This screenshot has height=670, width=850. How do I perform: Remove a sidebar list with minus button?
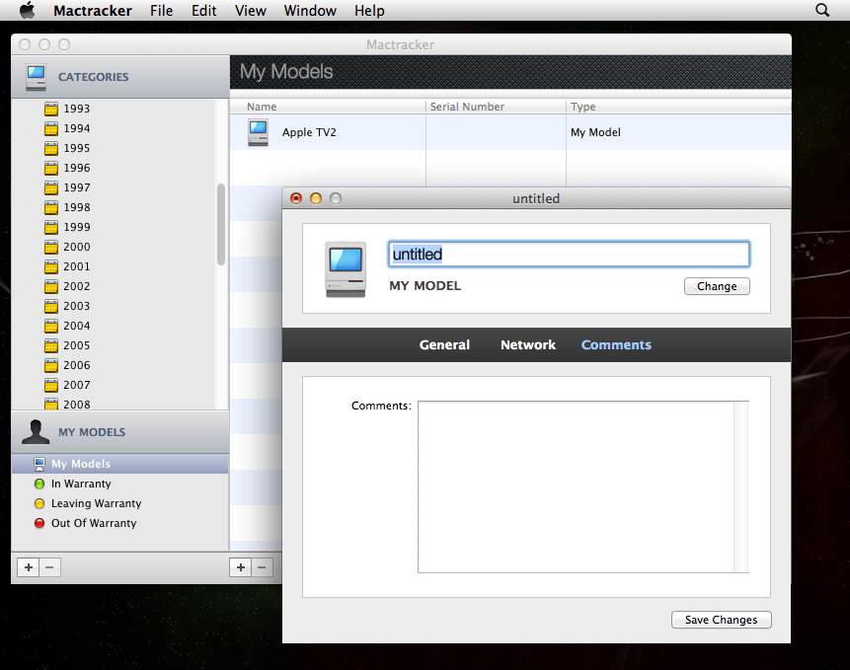click(50, 567)
